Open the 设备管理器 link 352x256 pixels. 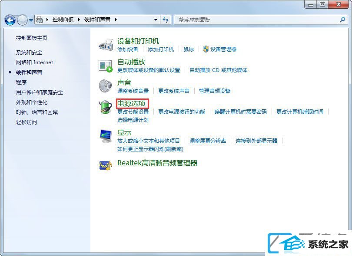click(x=223, y=49)
